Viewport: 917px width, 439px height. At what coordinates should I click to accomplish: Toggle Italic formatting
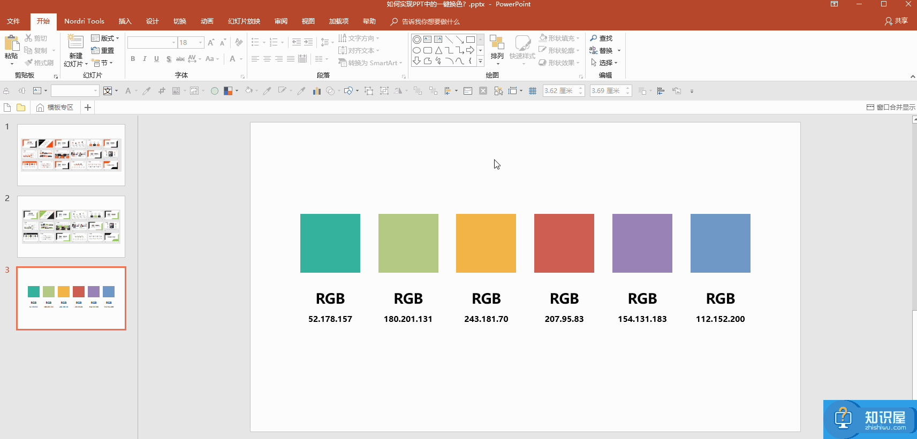point(145,59)
